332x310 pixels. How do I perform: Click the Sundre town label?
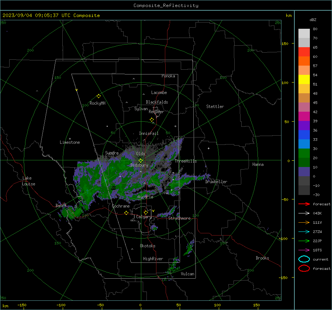click(x=112, y=153)
